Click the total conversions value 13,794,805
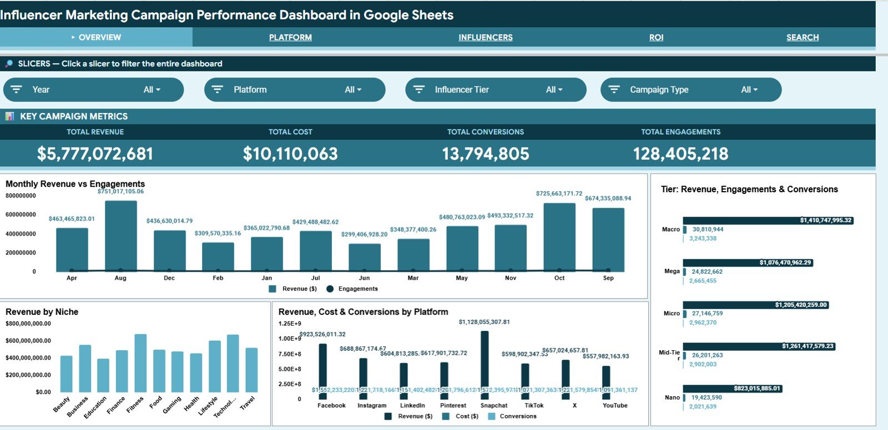Viewport: 888px width, 430px height. 486,153
